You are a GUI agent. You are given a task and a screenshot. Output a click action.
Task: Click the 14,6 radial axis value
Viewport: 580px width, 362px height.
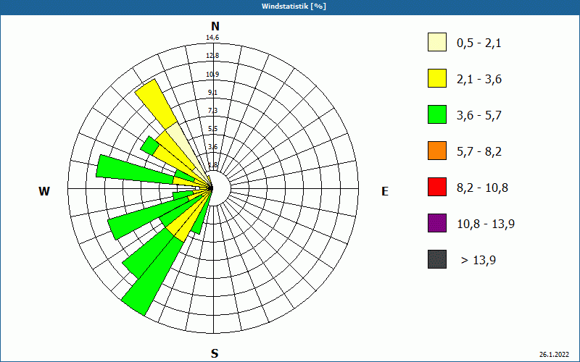(x=212, y=38)
